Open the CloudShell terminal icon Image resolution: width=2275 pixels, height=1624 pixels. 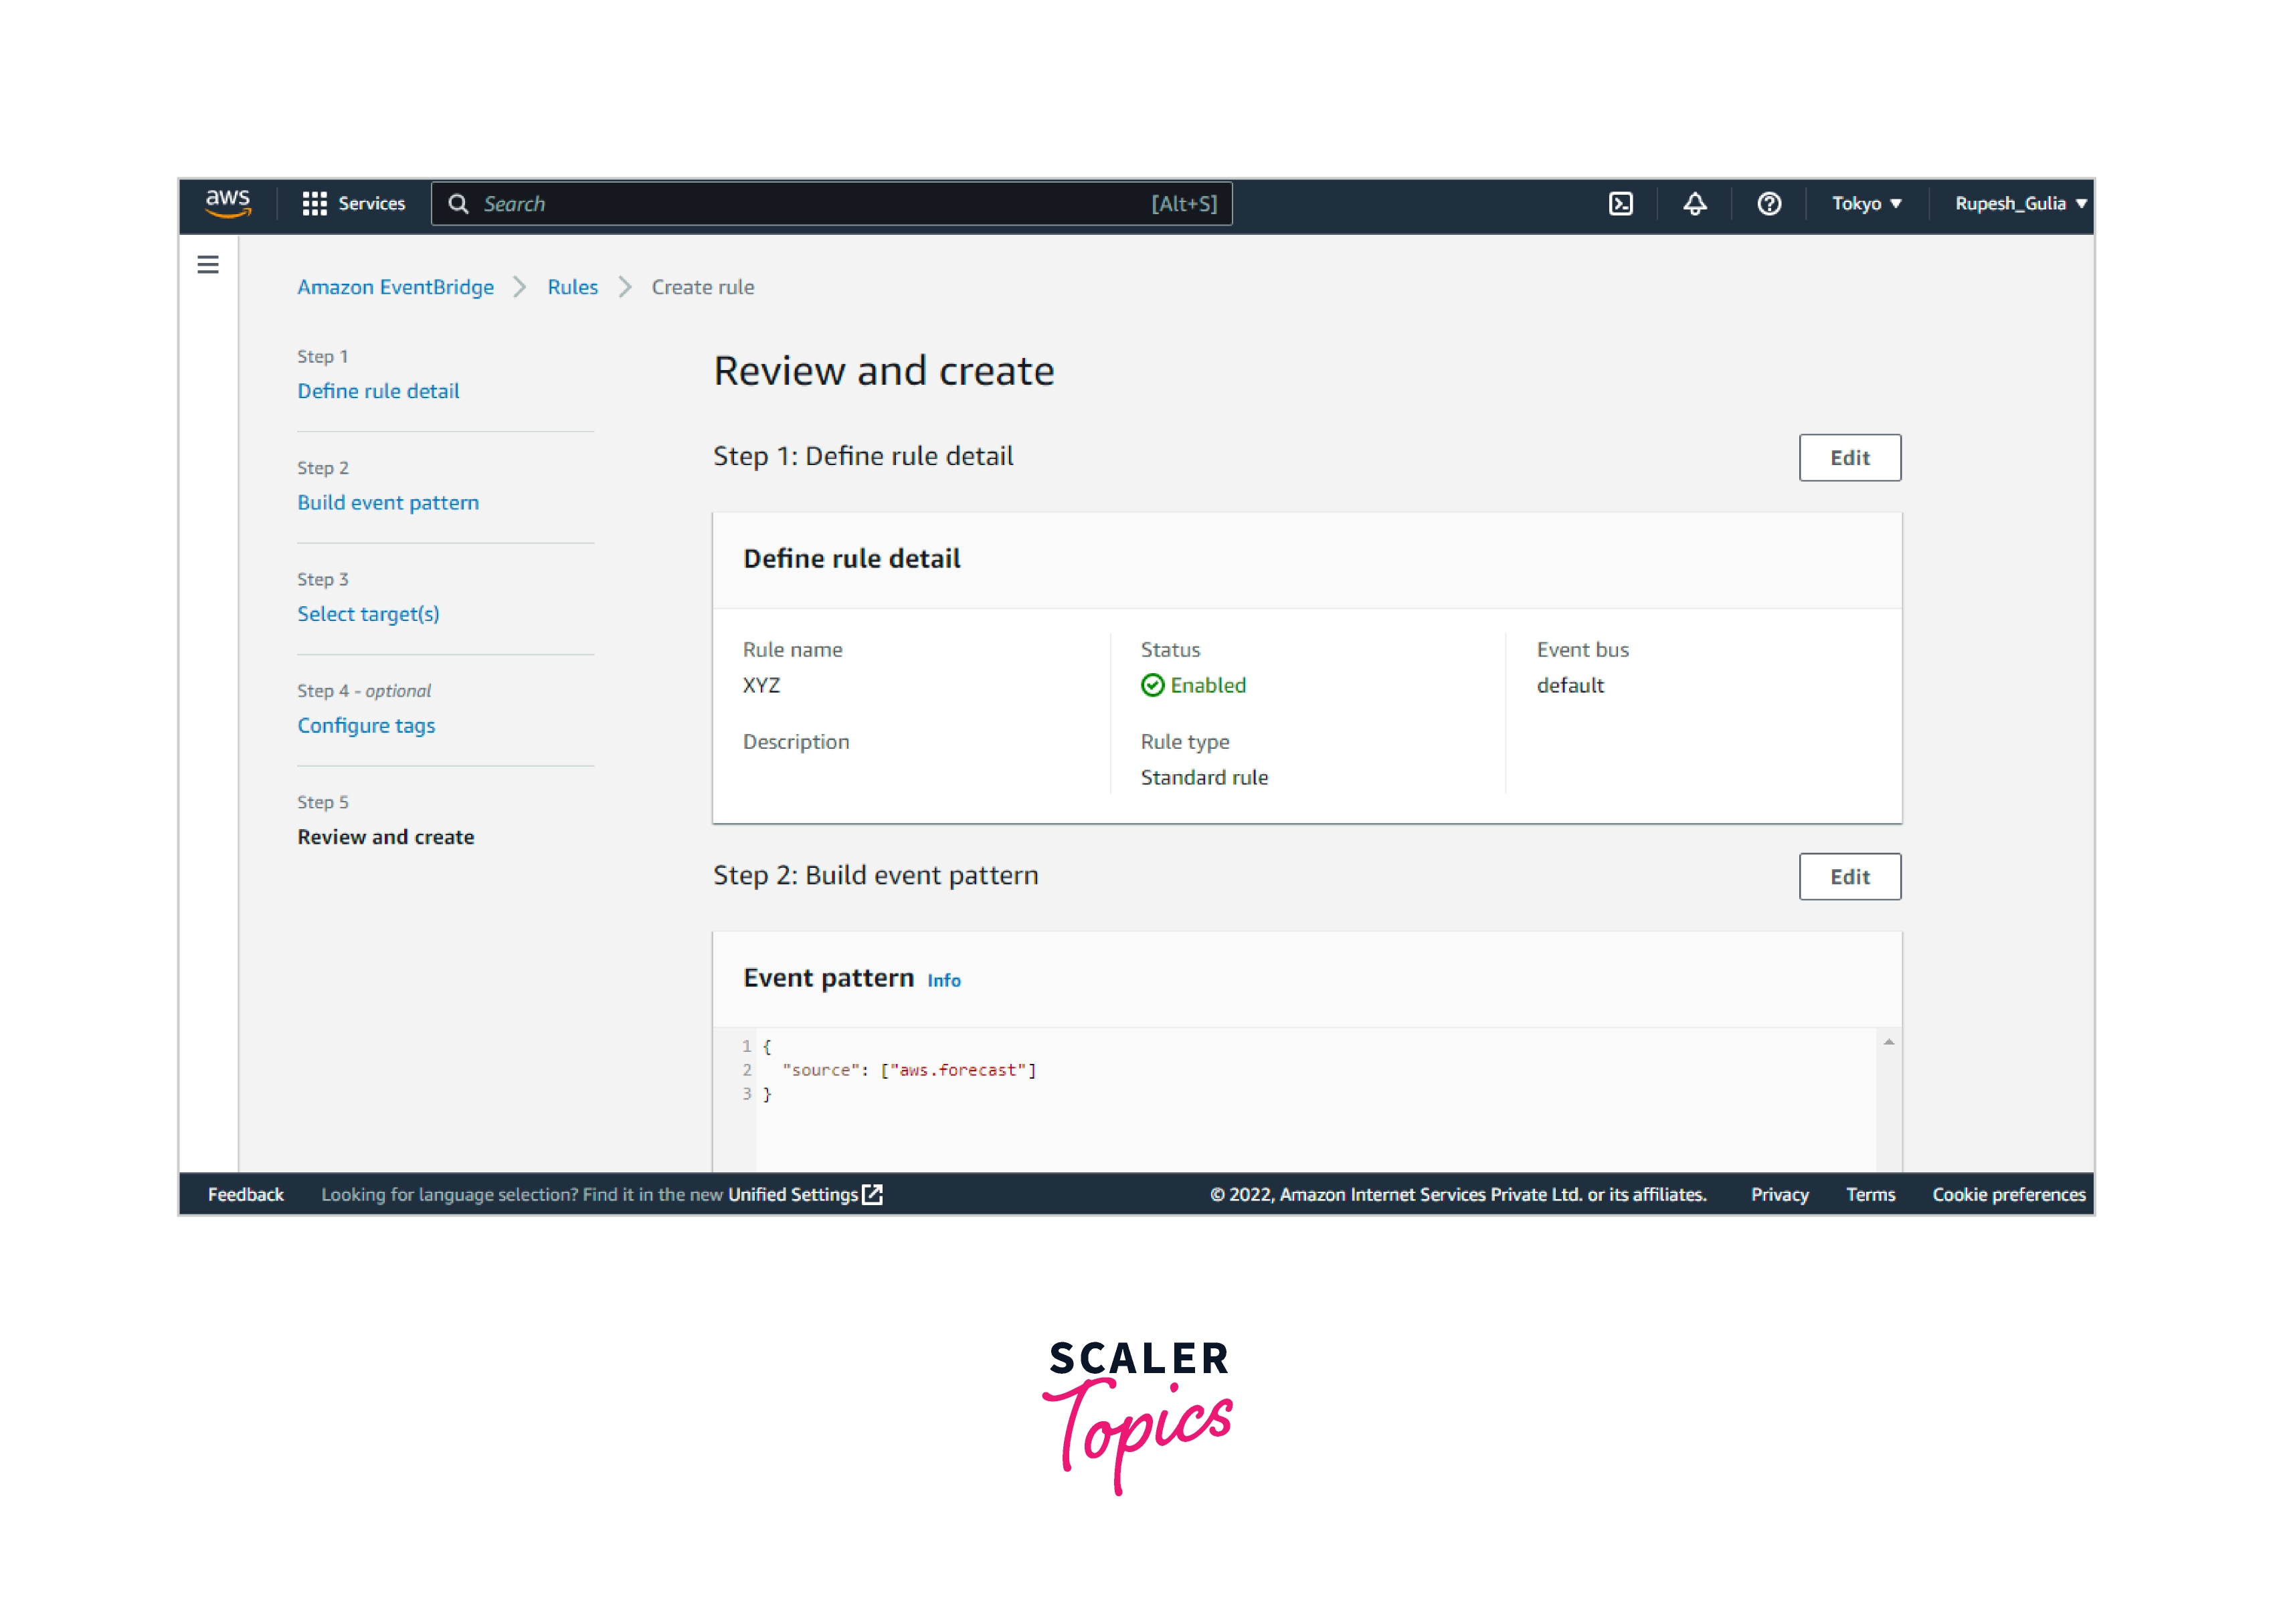(x=1620, y=204)
